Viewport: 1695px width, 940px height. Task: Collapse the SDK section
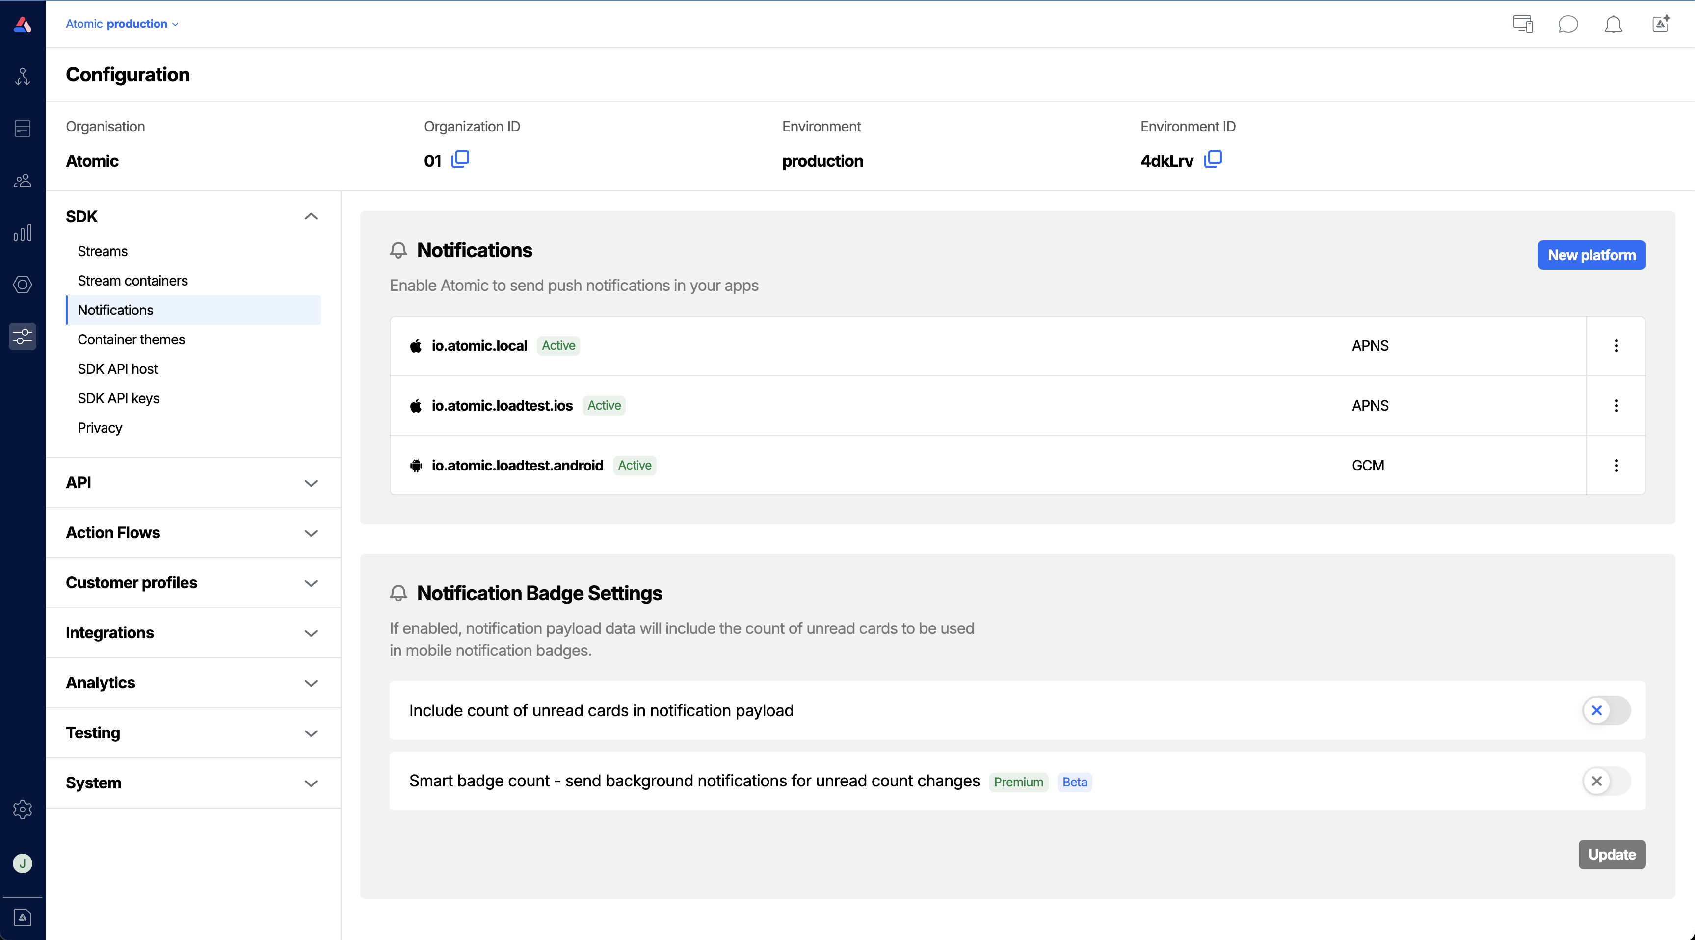(311, 216)
